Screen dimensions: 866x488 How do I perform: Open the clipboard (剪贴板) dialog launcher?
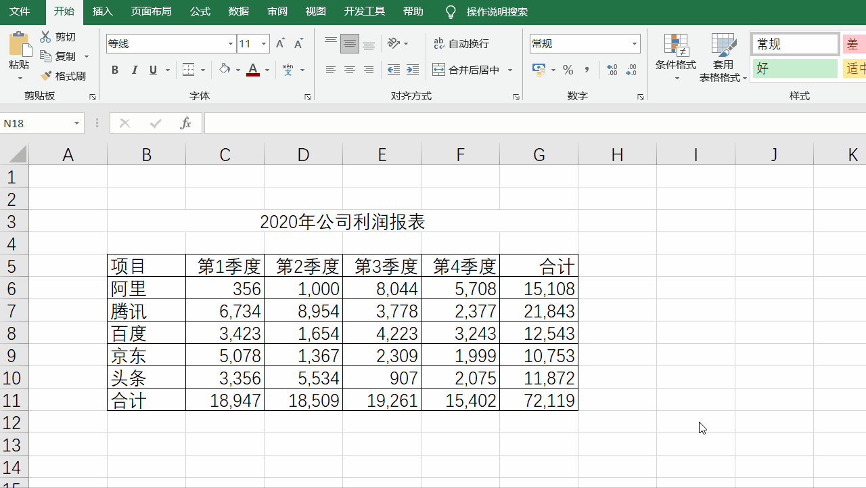point(93,97)
